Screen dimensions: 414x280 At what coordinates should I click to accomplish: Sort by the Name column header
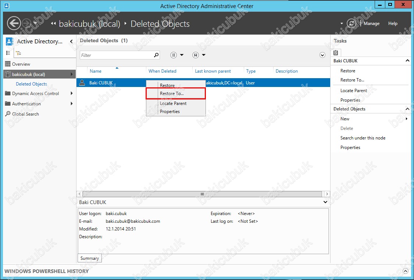point(96,71)
